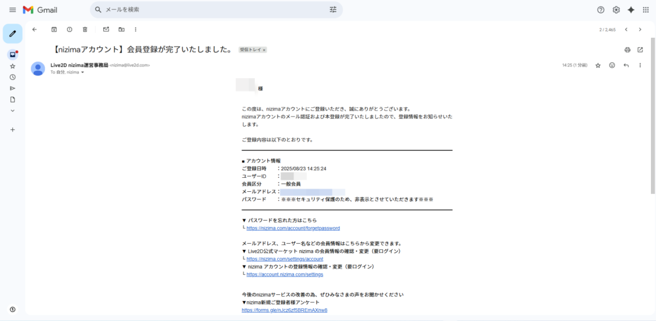Click sender name Live2D nizima運営事務局
The image size is (656, 321).
(x=79, y=65)
